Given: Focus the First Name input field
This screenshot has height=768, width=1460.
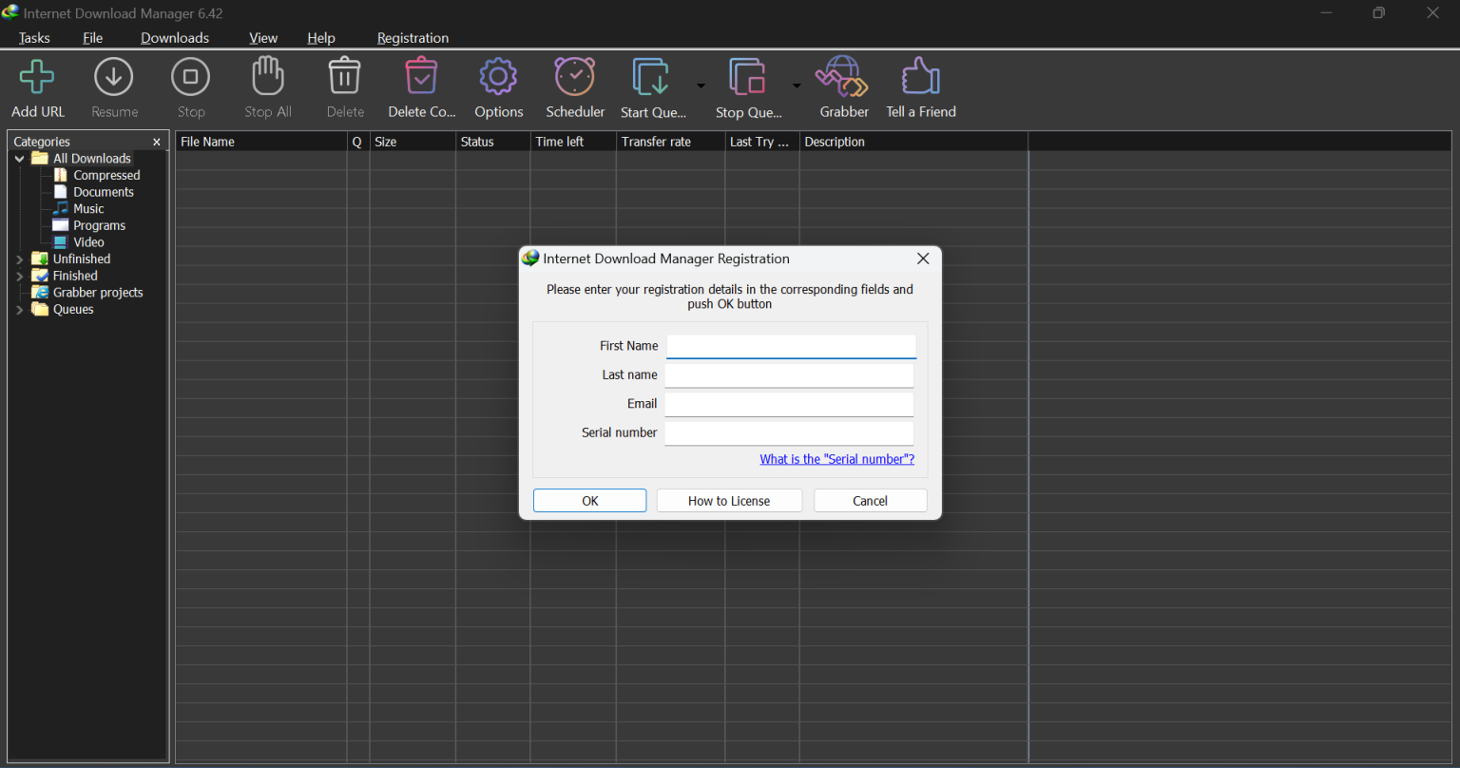Looking at the screenshot, I should pyautogui.click(x=791, y=346).
